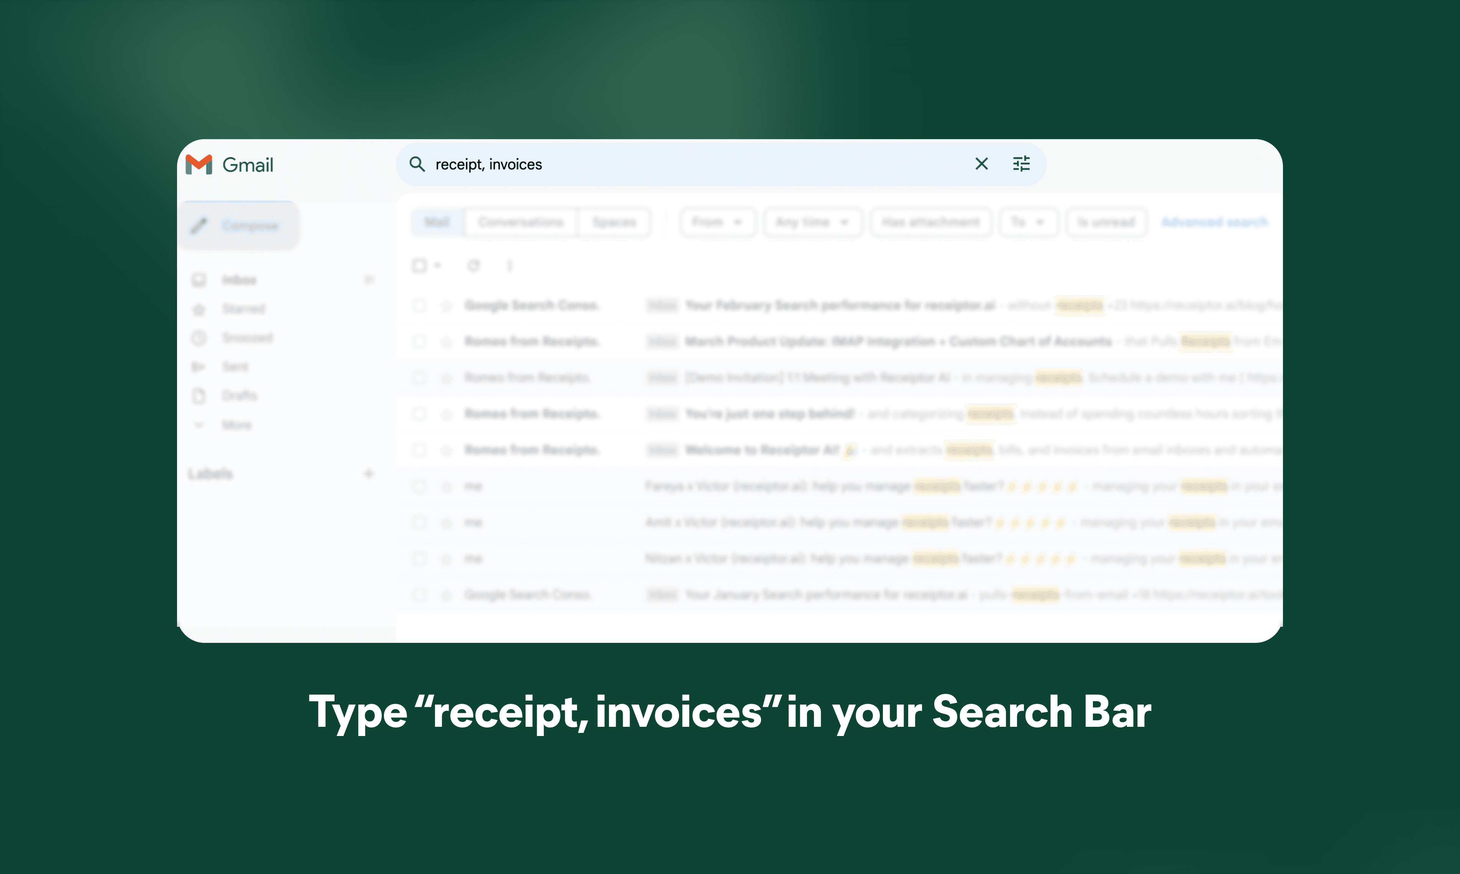Click the search magnifier icon
The width and height of the screenshot is (1460, 874).
click(417, 164)
